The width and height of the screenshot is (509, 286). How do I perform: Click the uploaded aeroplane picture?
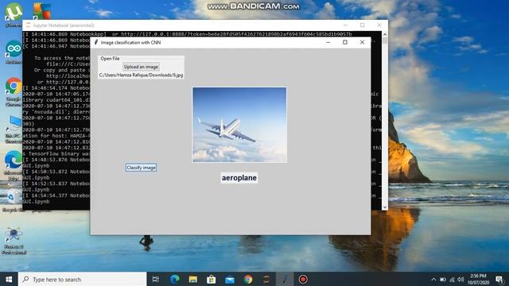[239, 125]
